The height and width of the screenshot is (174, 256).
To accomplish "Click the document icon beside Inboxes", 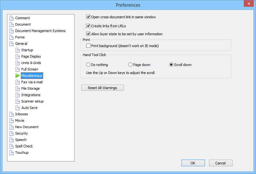I will (x=12, y=114).
